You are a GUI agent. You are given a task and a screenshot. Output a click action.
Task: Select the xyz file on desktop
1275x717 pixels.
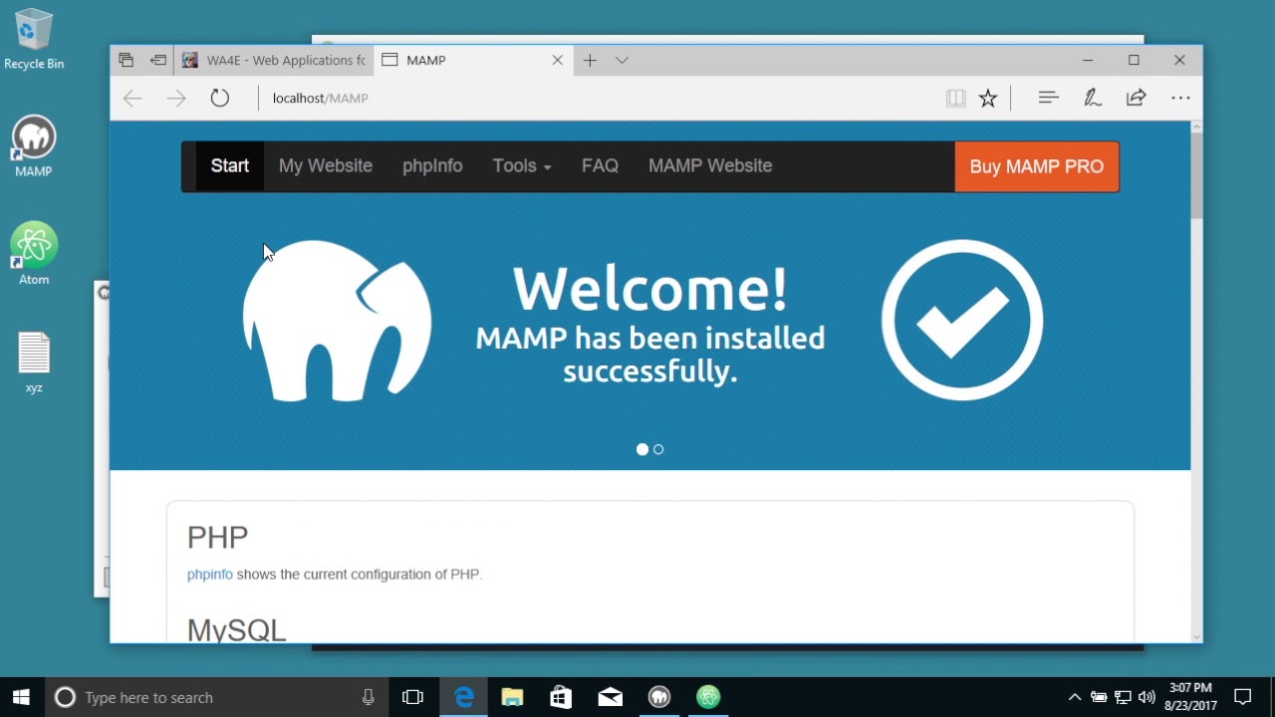point(34,362)
